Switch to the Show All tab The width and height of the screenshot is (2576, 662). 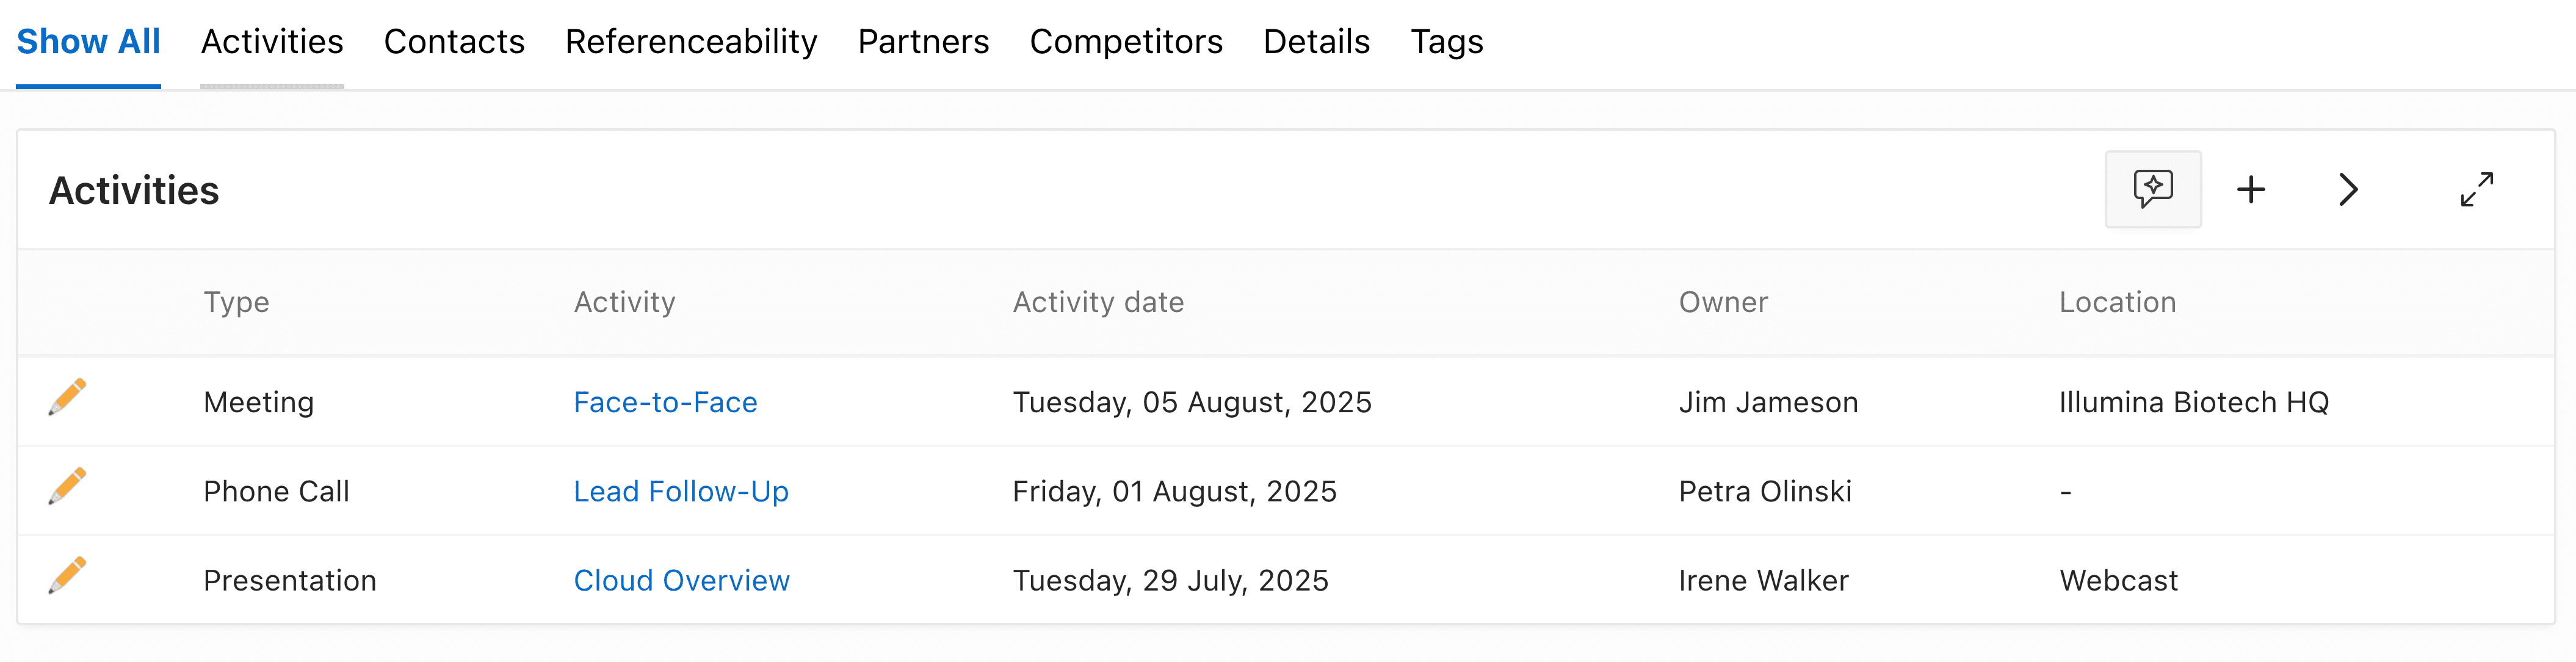pos(88,42)
